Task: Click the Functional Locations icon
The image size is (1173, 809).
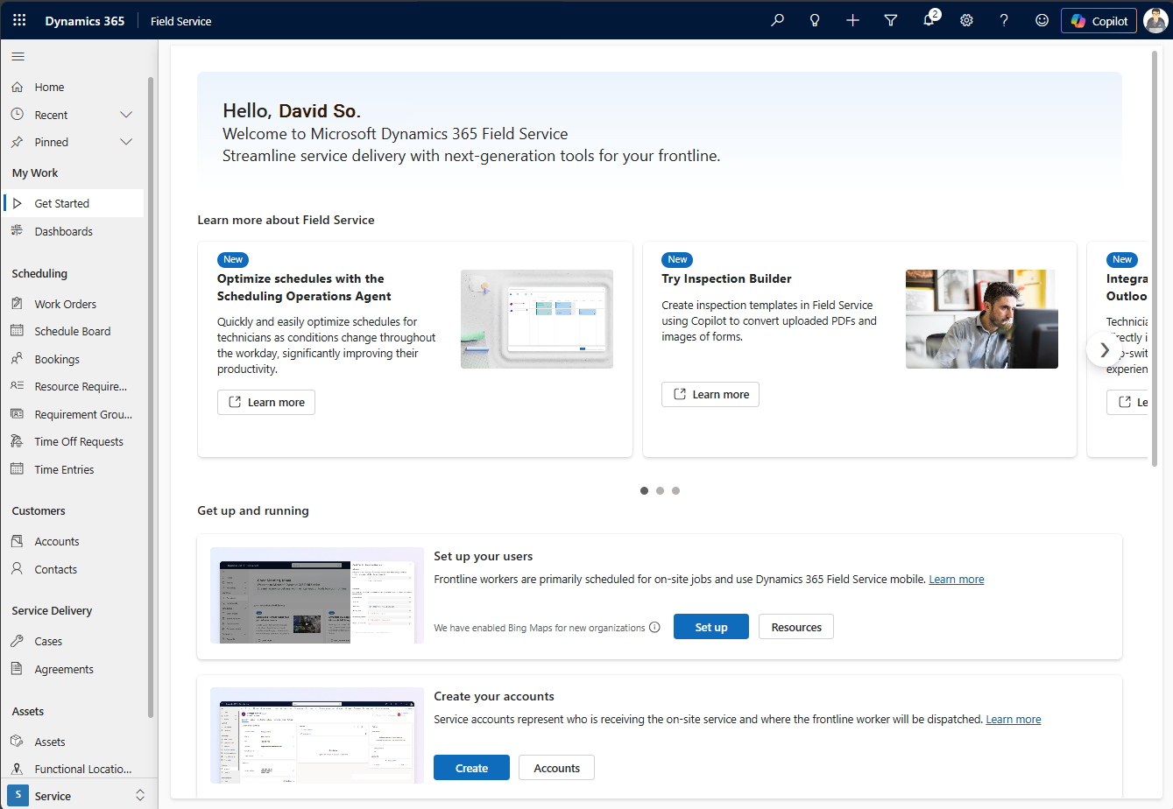Action: pos(17,769)
